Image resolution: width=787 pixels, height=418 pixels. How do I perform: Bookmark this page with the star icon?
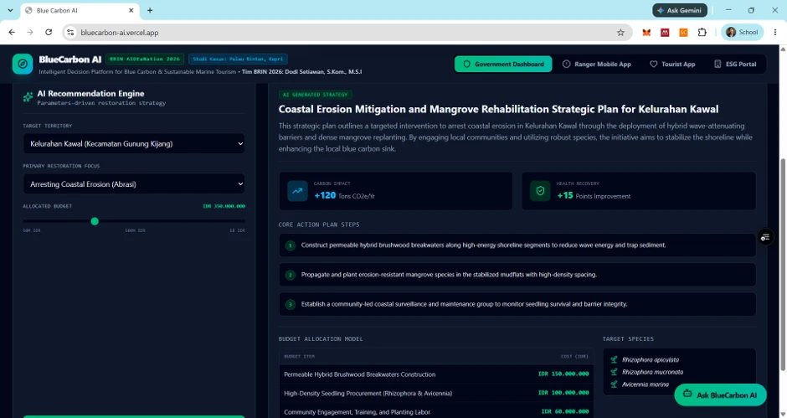pos(621,32)
